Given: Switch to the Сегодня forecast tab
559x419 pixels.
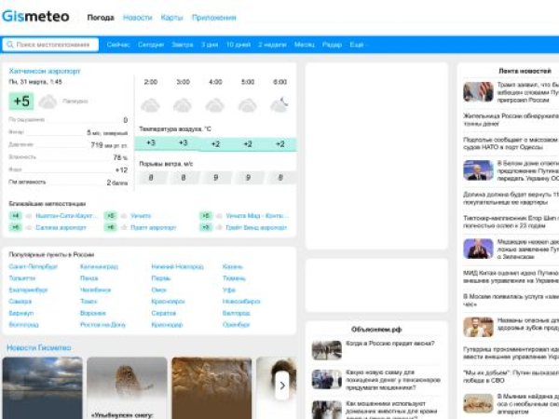Looking at the screenshot, I should click(151, 45).
